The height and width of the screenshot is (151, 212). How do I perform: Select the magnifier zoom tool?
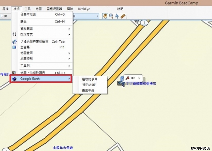pos(111,16)
